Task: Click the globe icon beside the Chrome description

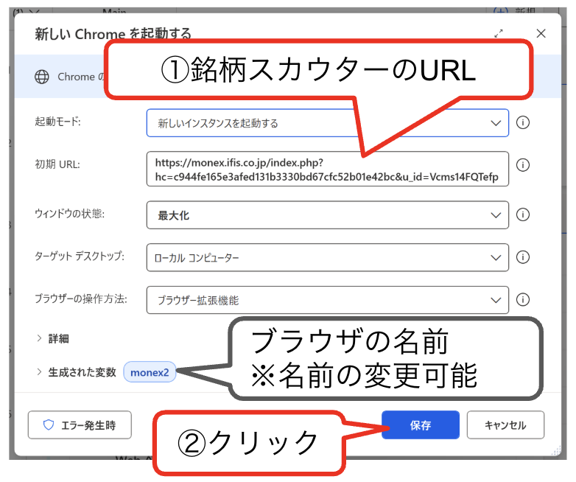Action: click(x=43, y=77)
